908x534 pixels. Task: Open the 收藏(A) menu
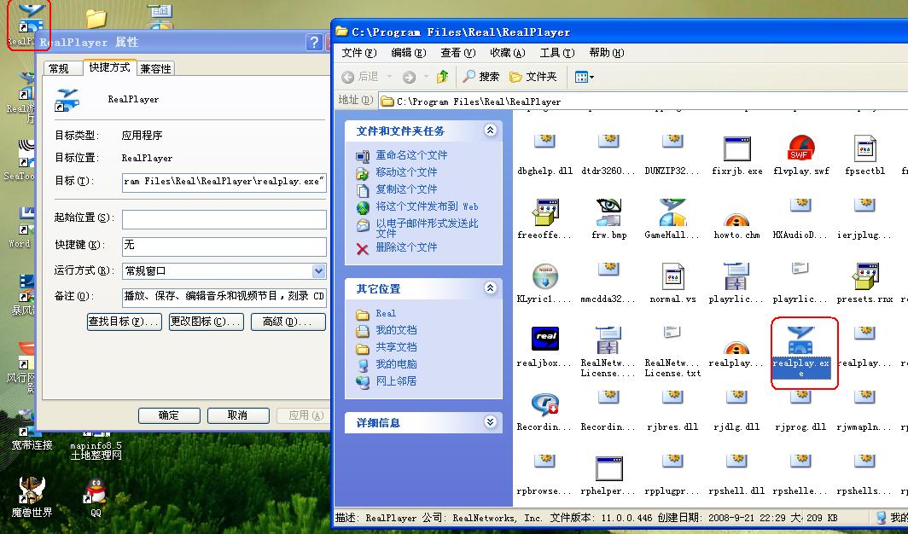507,53
